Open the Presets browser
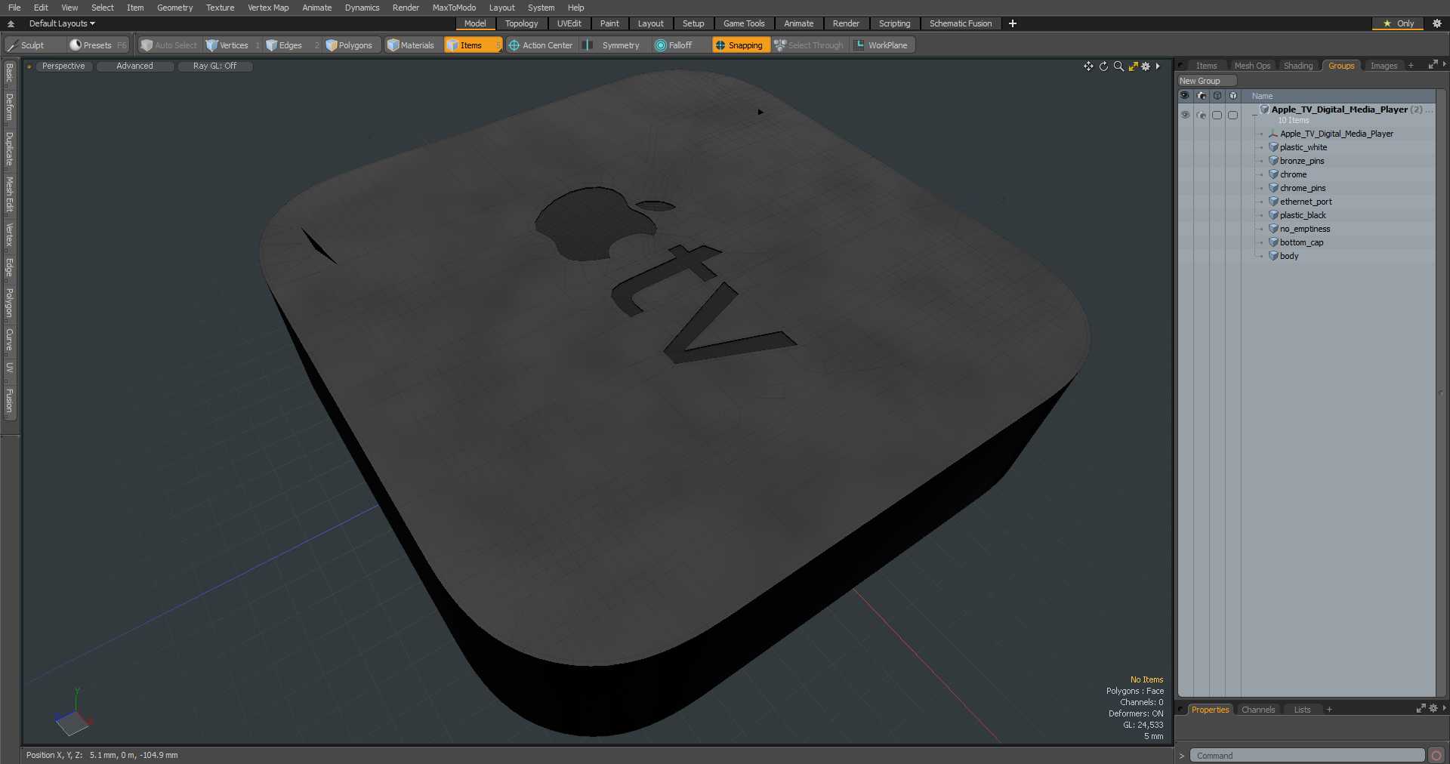The width and height of the screenshot is (1450, 764). click(98, 45)
